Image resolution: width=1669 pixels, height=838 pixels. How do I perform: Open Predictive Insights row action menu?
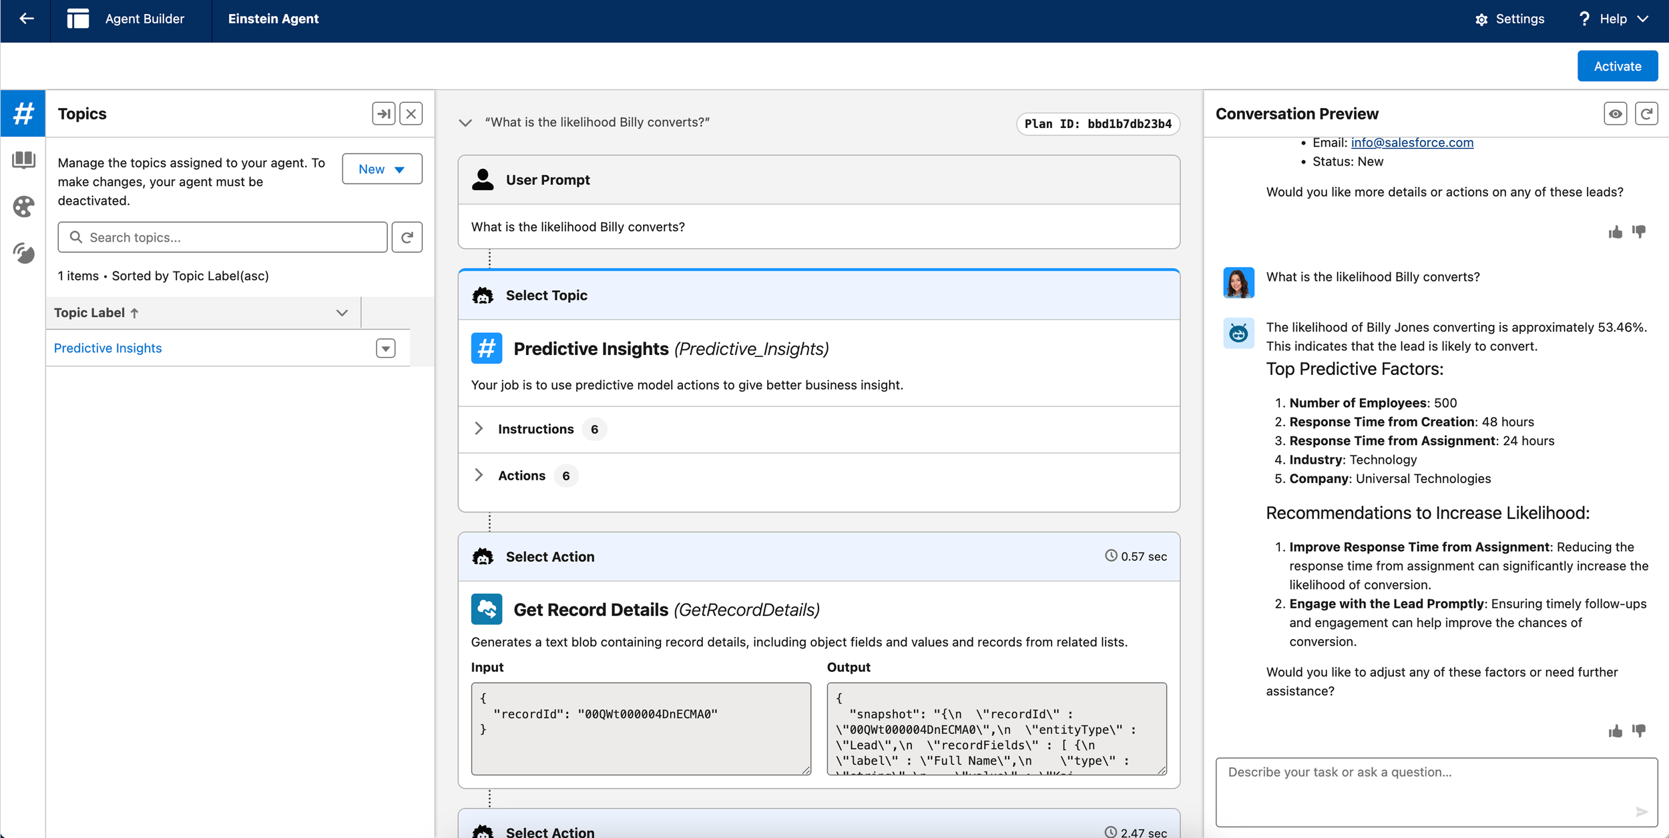(385, 348)
